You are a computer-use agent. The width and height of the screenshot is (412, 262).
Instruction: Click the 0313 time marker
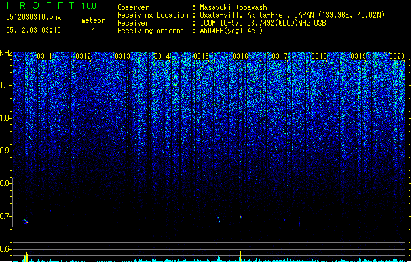[122, 56]
